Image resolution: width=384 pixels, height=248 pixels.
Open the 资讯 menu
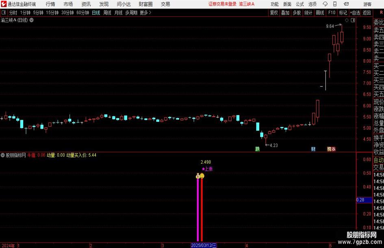point(86,4)
